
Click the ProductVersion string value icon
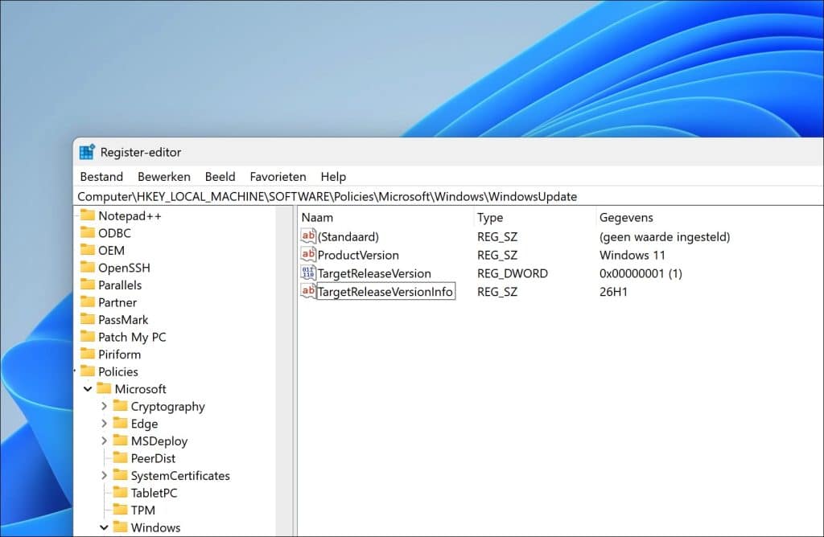click(308, 255)
